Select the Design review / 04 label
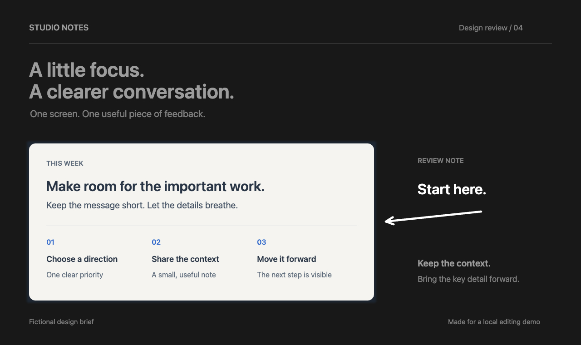The height and width of the screenshot is (345, 581). click(491, 28)
